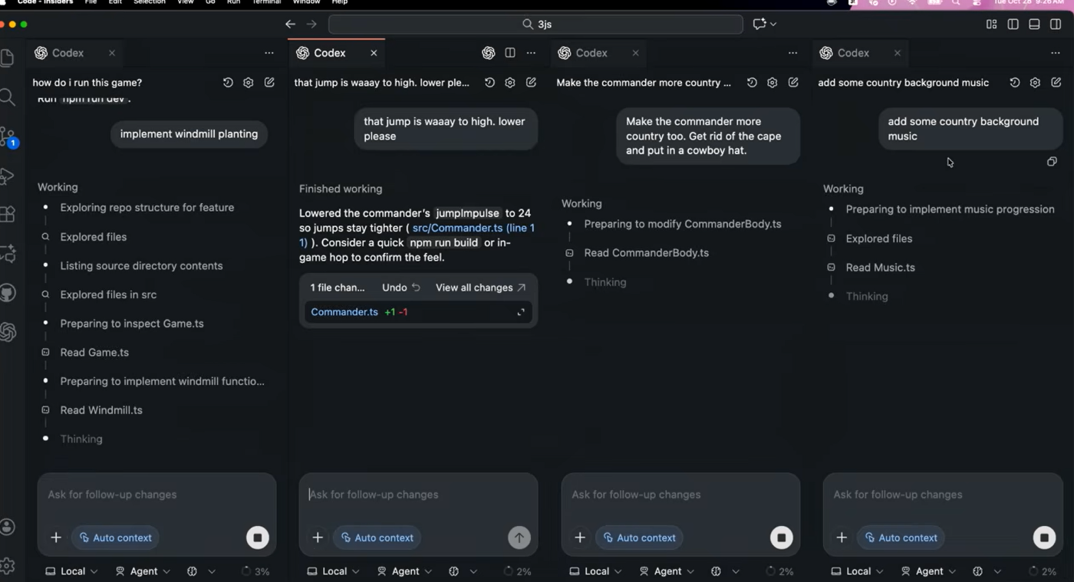Toggle primary side bar layout
Screen dimensions: 1074x582
pos(1013,25)
